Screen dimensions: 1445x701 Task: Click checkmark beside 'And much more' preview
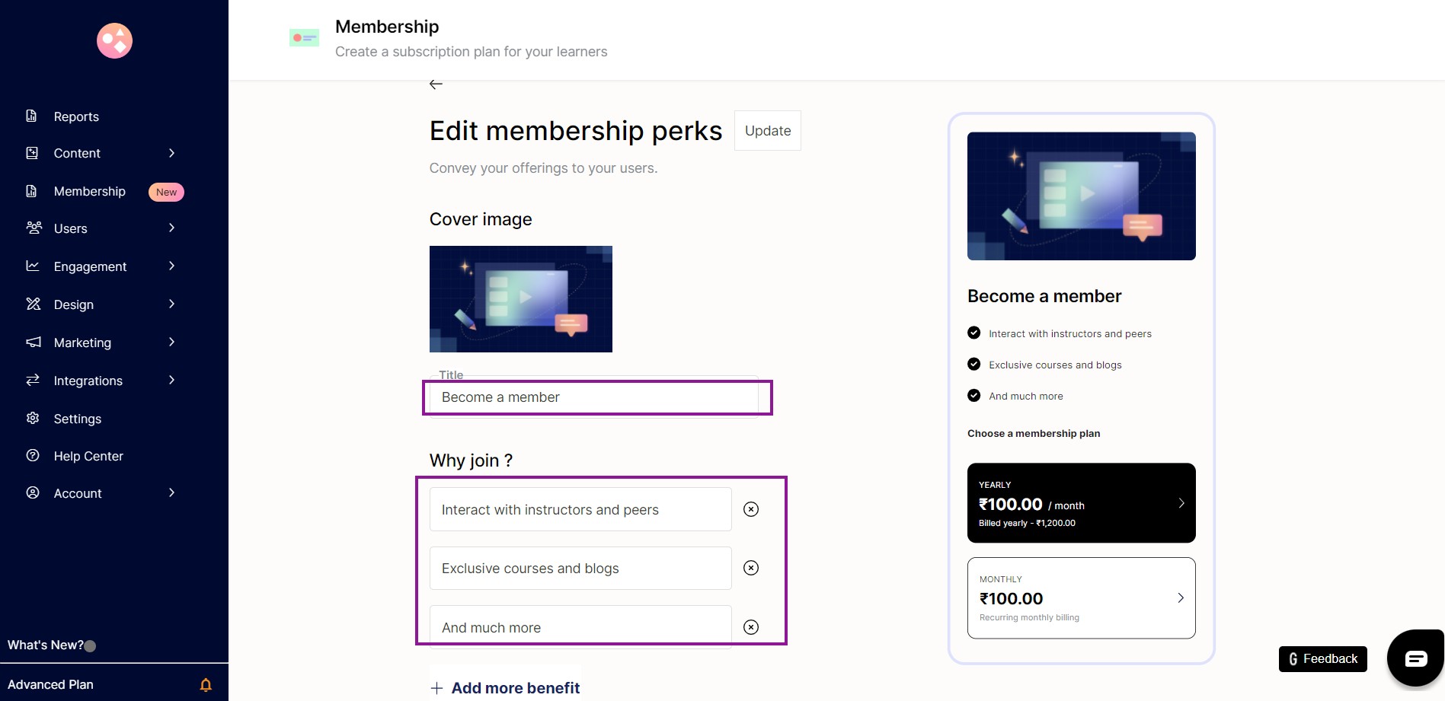coord(973,395)
